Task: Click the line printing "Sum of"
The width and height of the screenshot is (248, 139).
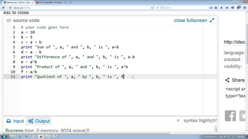Action: point(70,47)
